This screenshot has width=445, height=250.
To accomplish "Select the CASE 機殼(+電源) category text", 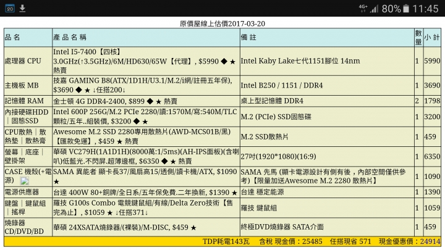I will (x=28, y=176).
